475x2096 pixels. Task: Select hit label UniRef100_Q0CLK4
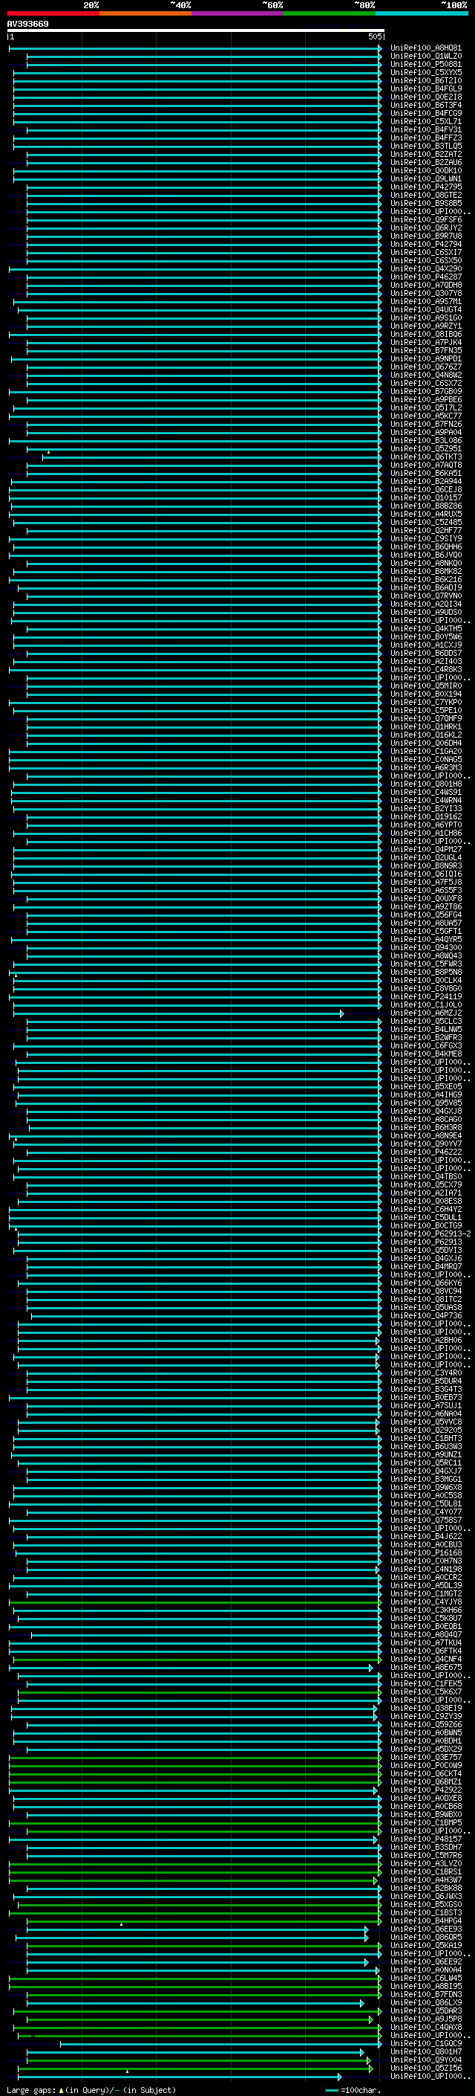425,981
